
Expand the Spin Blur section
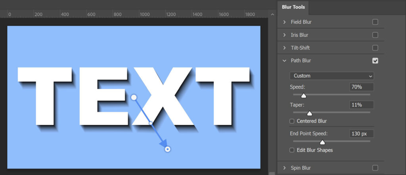285,168
